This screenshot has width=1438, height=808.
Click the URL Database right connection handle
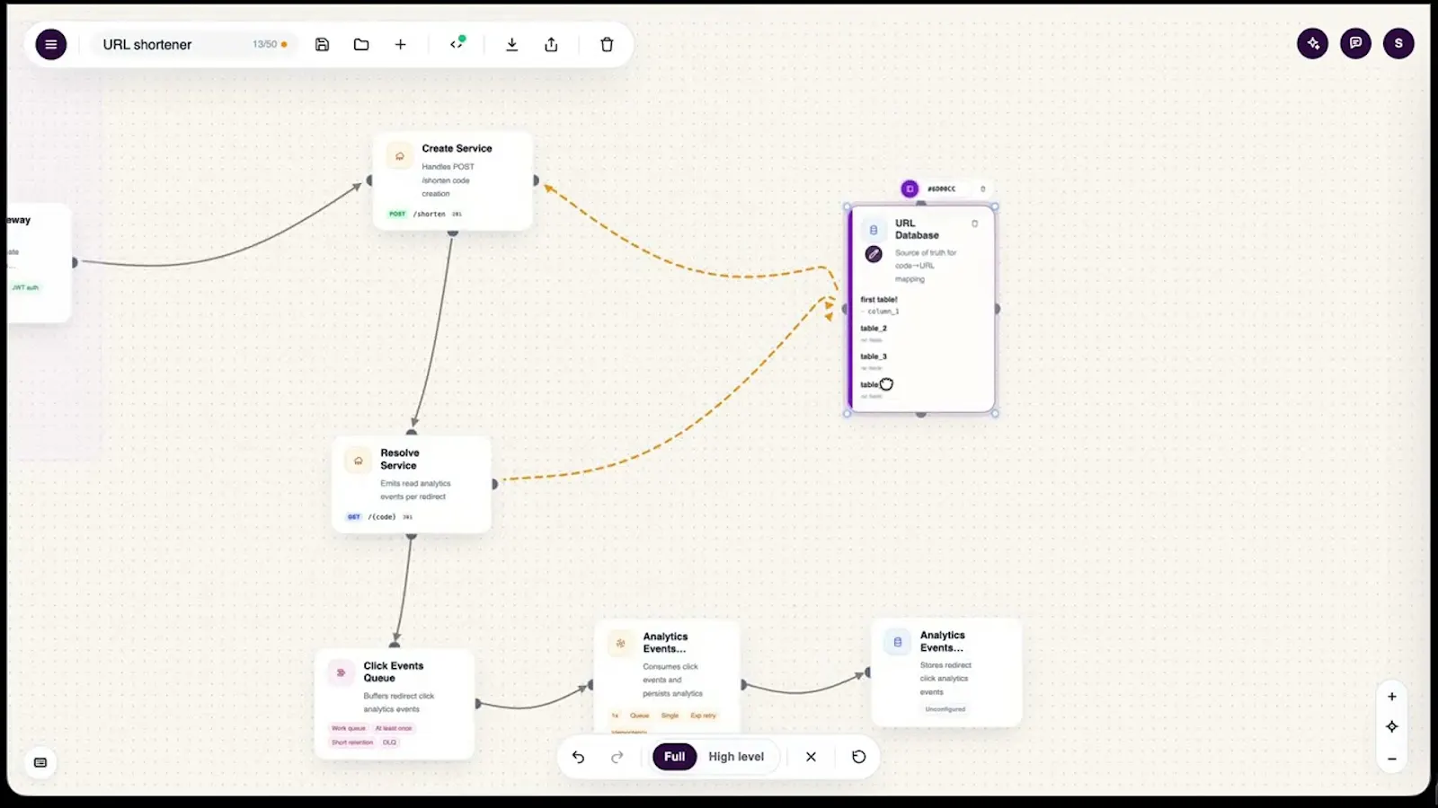click(x=998, y=309)
